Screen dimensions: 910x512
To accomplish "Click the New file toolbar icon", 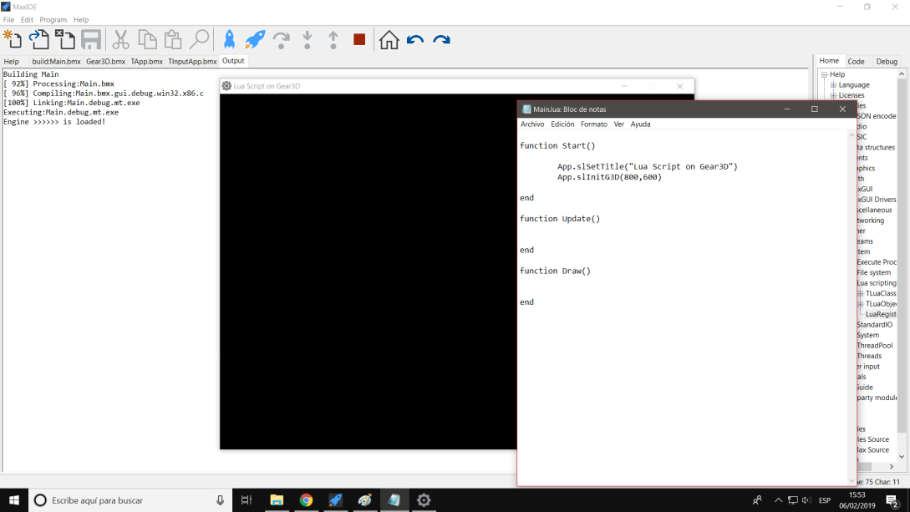I will coord(13,39).
